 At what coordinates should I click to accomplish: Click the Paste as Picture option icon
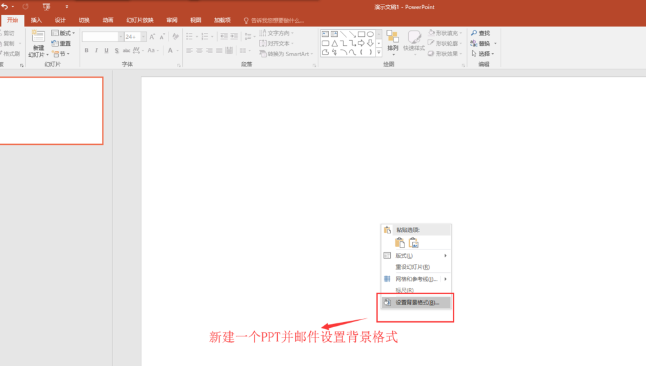pos(413,243)
